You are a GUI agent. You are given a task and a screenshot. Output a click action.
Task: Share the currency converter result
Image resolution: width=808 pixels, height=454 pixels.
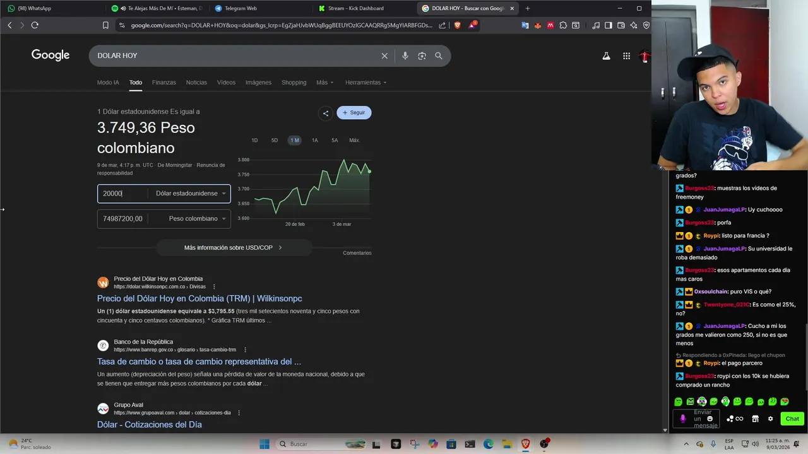point(326,113)
